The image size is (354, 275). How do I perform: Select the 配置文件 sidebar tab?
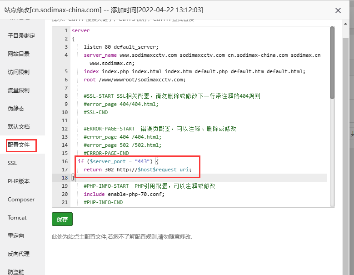click(19, 145)
